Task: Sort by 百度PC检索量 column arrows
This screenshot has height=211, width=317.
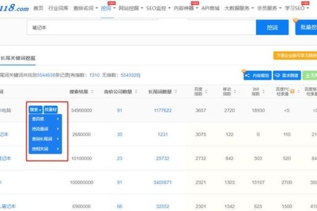Action: (299, 92)
